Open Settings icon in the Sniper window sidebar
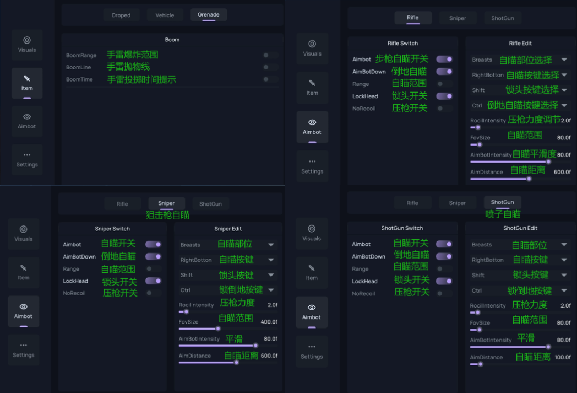This screenshot has height=393, width=577. (x=23, y=349)
